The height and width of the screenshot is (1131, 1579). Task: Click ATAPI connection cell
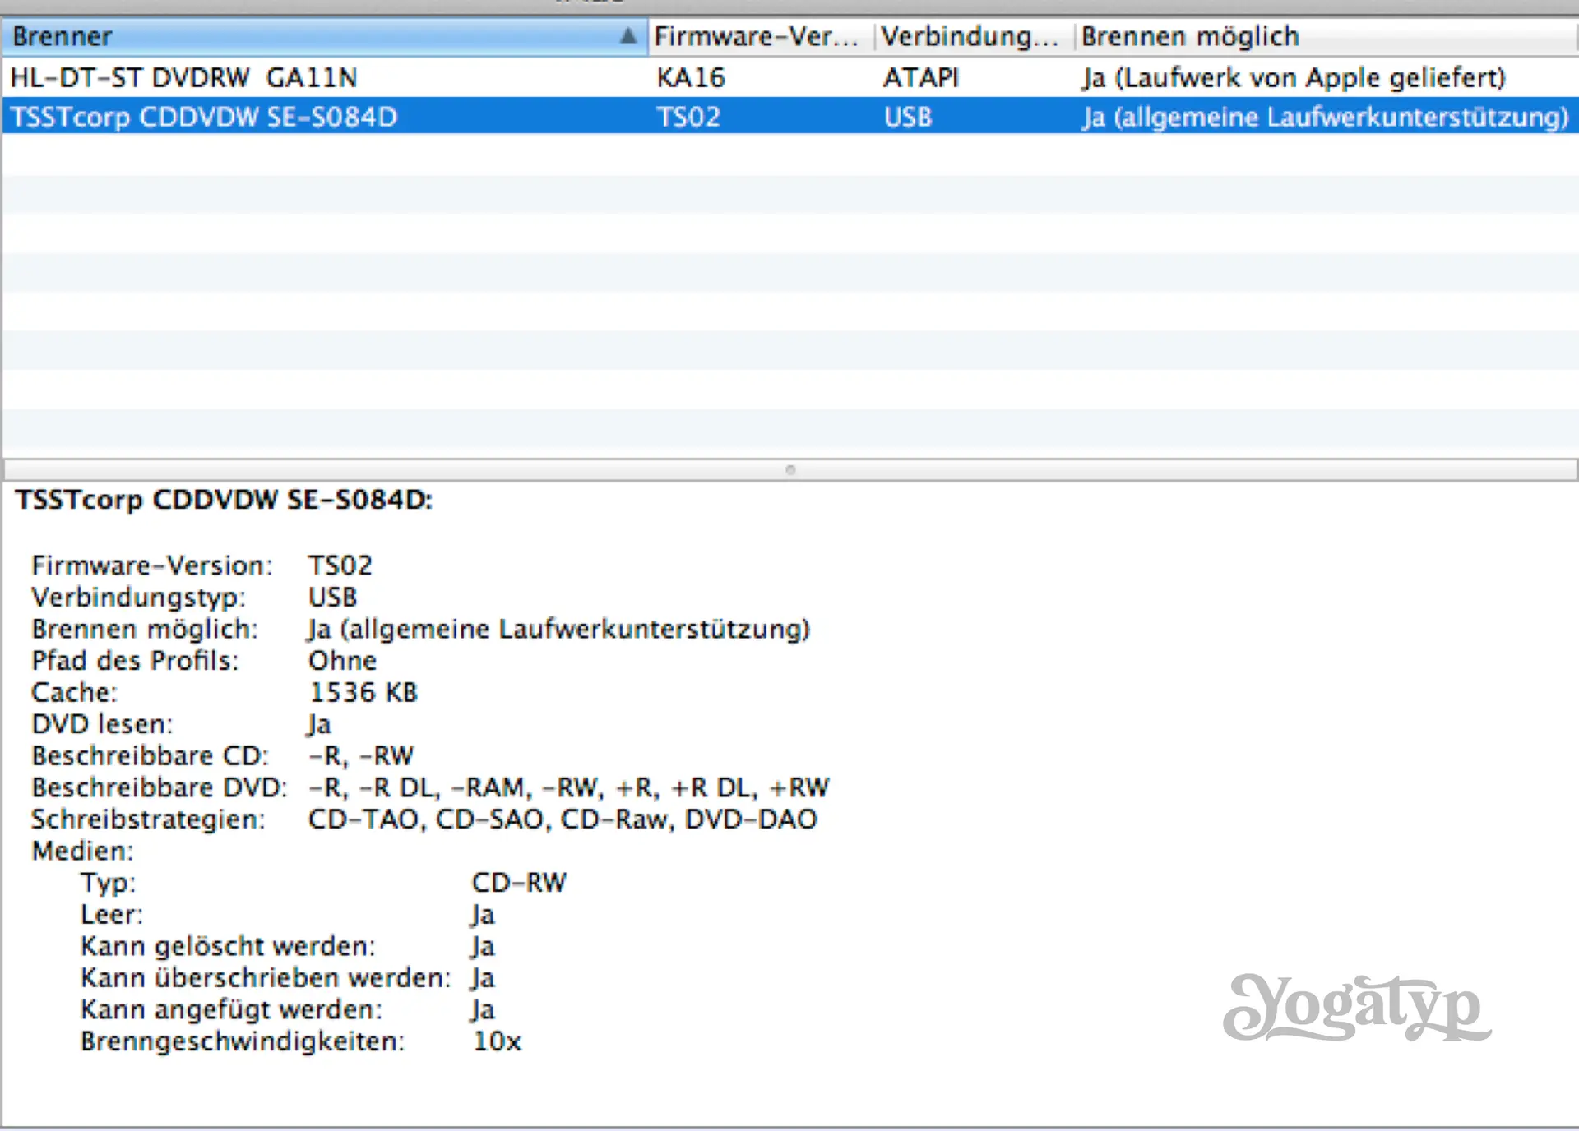pos(921,77)
